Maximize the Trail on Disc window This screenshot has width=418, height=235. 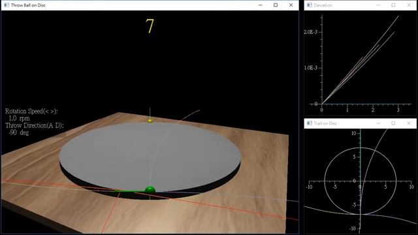click(393, 123)
